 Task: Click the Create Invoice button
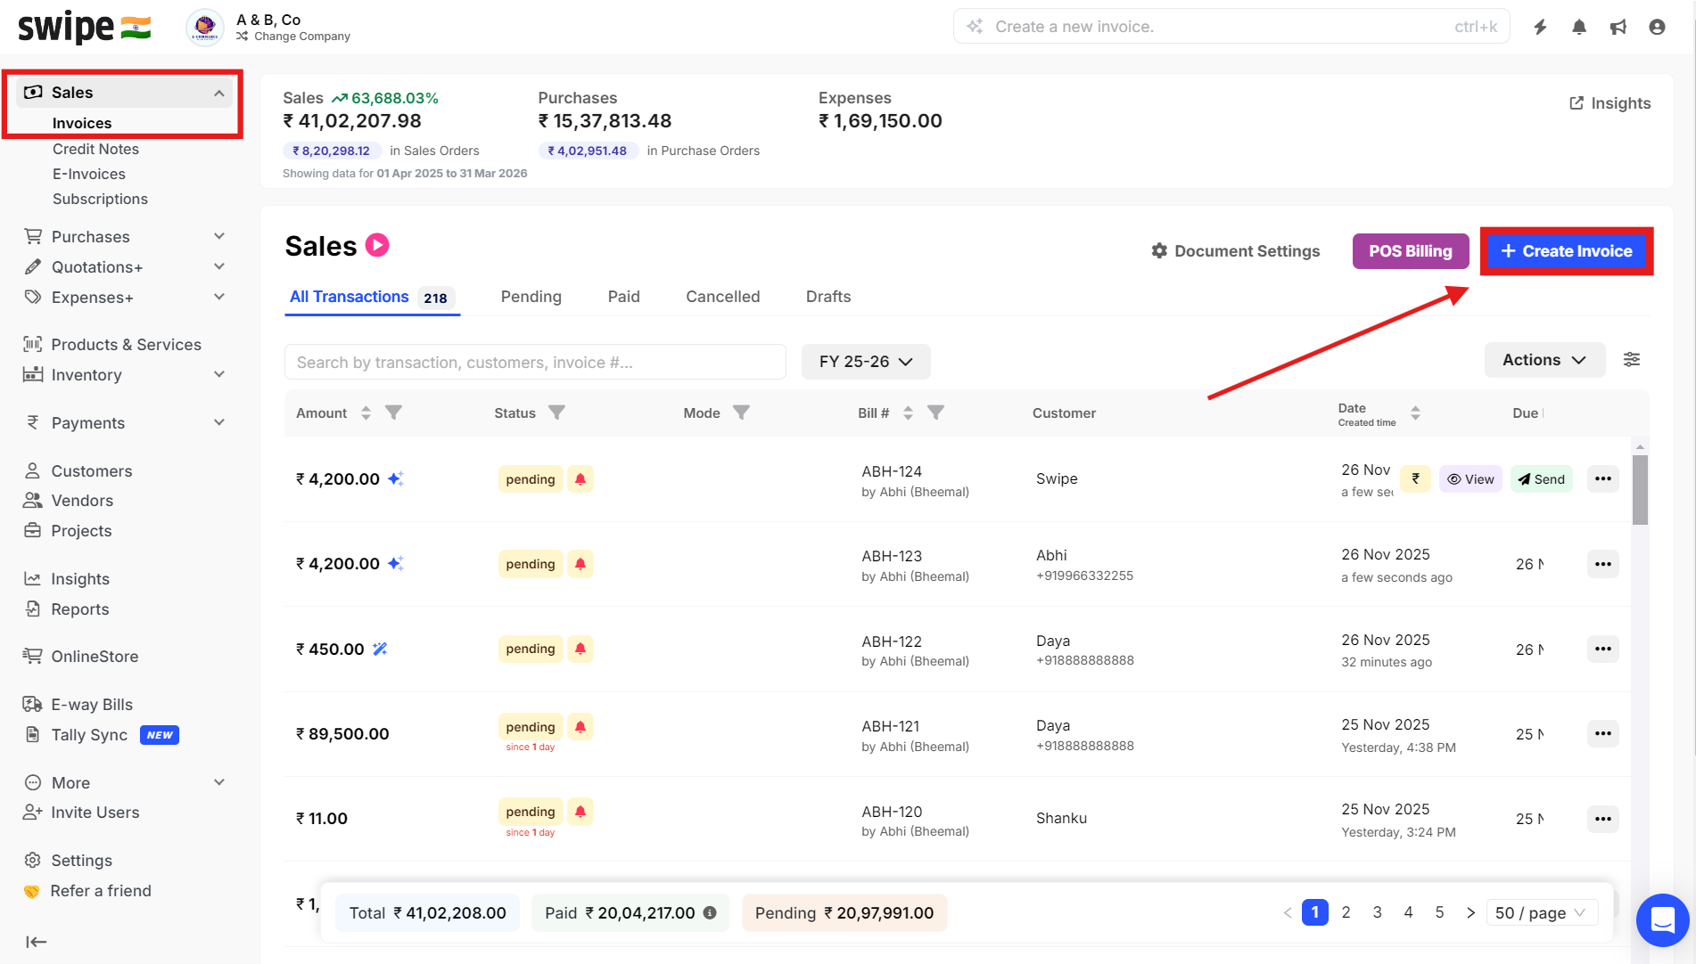click(1566, 251)
